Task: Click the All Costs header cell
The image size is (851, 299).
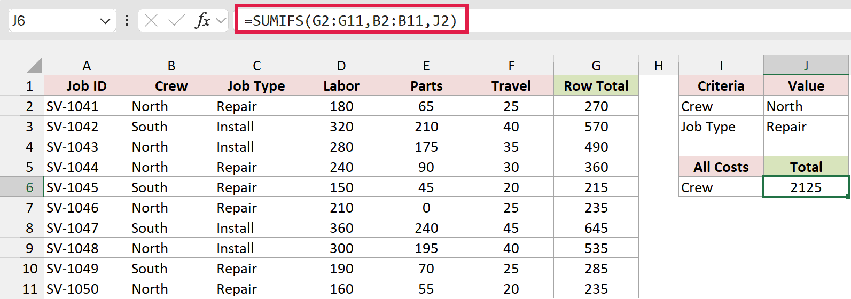Action: (721, 167)
